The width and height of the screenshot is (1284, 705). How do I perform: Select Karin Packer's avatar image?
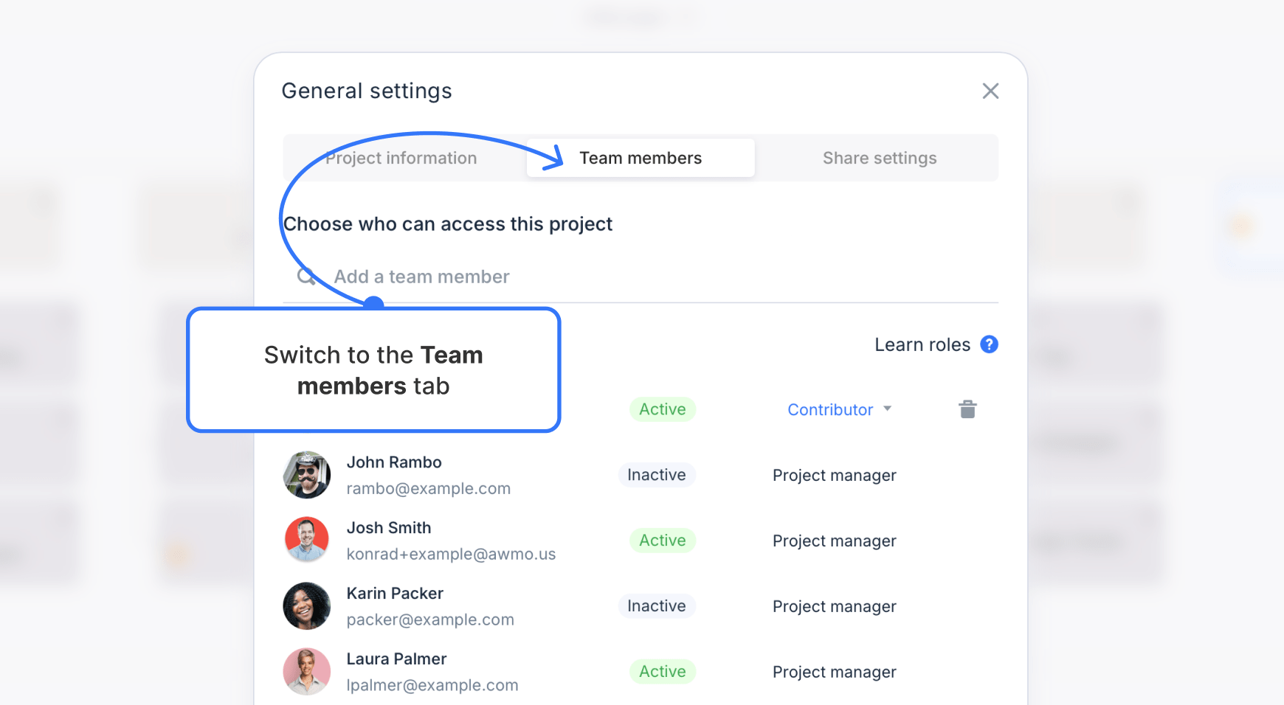click(x=306, y=605)
